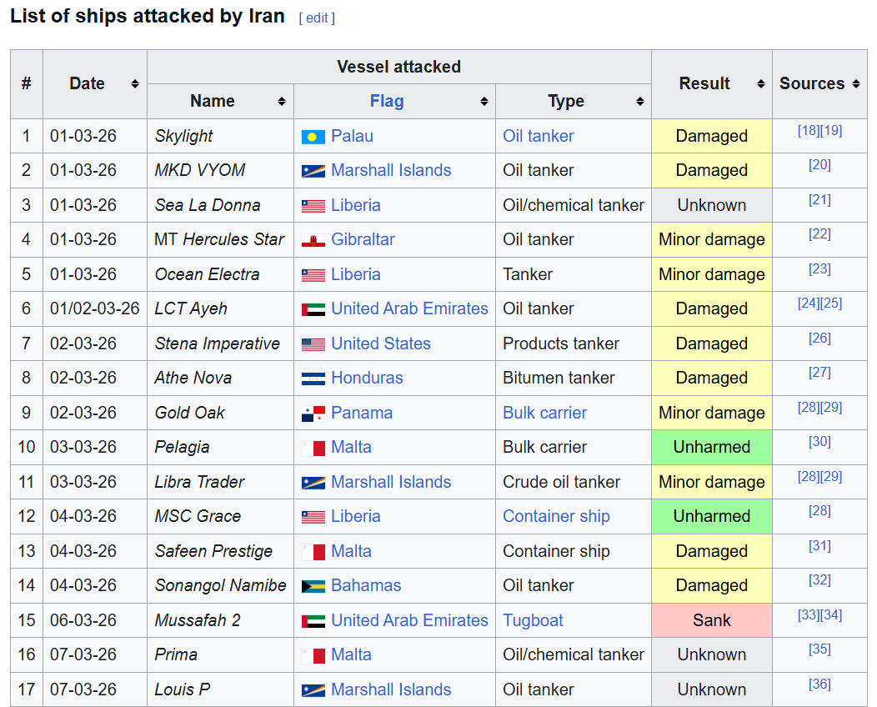
Task: Select the 01/02-03-26 date cell
Action: pos(94,308)
